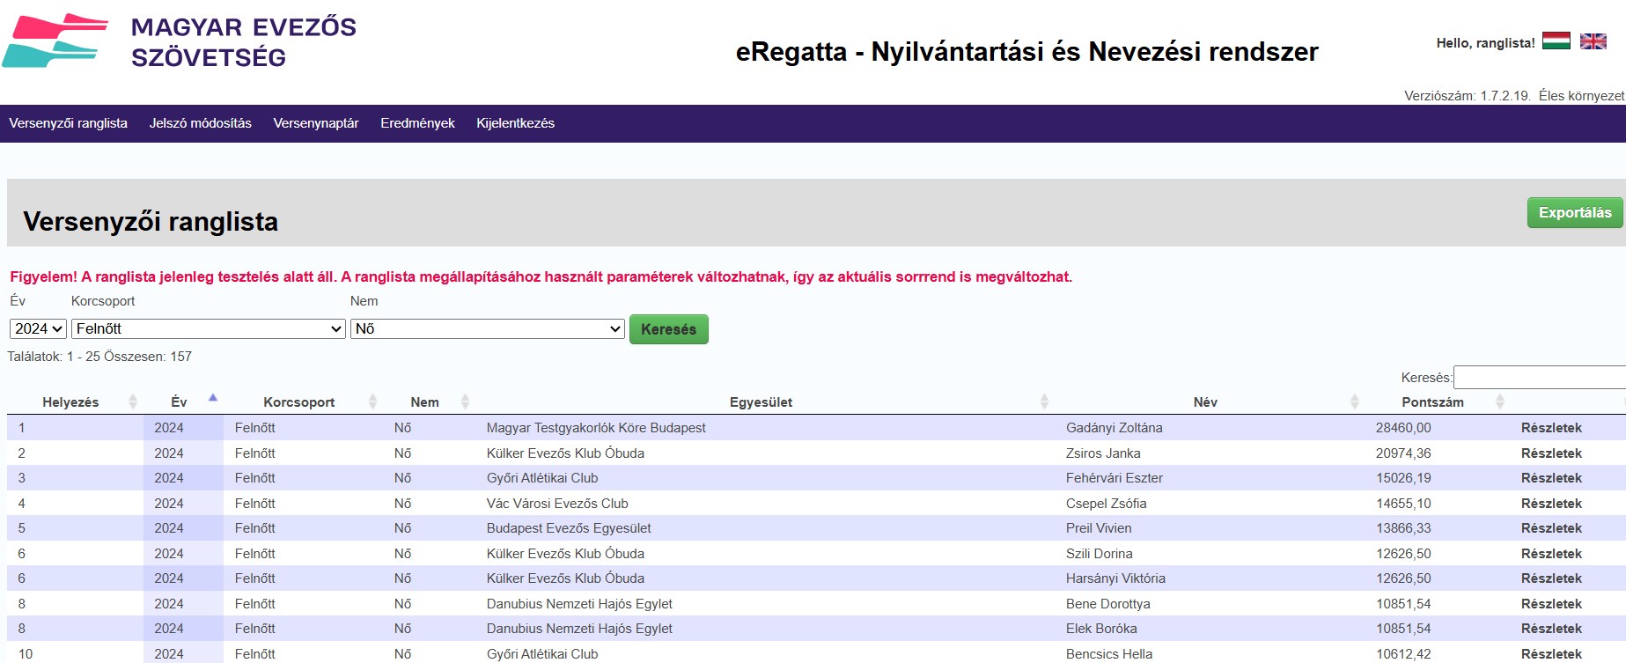Viewport: 1626px width, 663px height.
Task: Open the Versenynaptár menu item
Action: [x=316, y=123]
